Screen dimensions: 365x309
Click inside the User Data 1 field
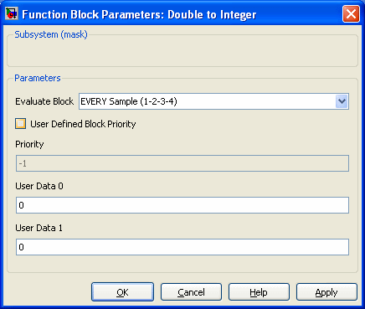[182, 247]
